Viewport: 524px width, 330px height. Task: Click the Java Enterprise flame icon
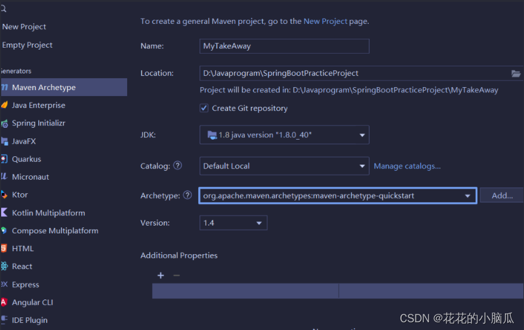pyautogui.click(x=4, y=105)
